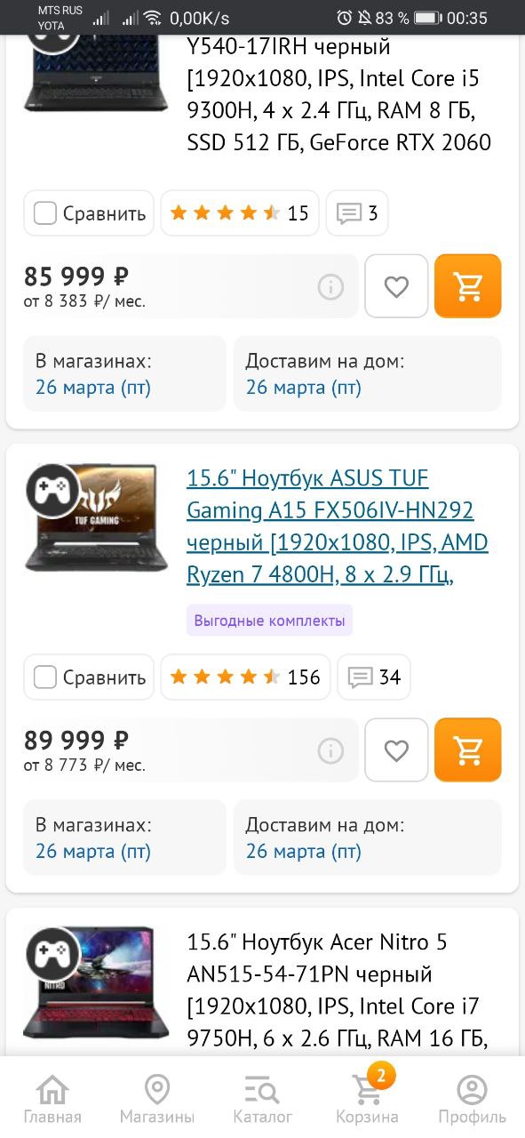The image size is (525, 1138).
Task: Favorite the 85 999 ₽ laptop with heart
Action: pyautogui.click(x=396, y=286)
